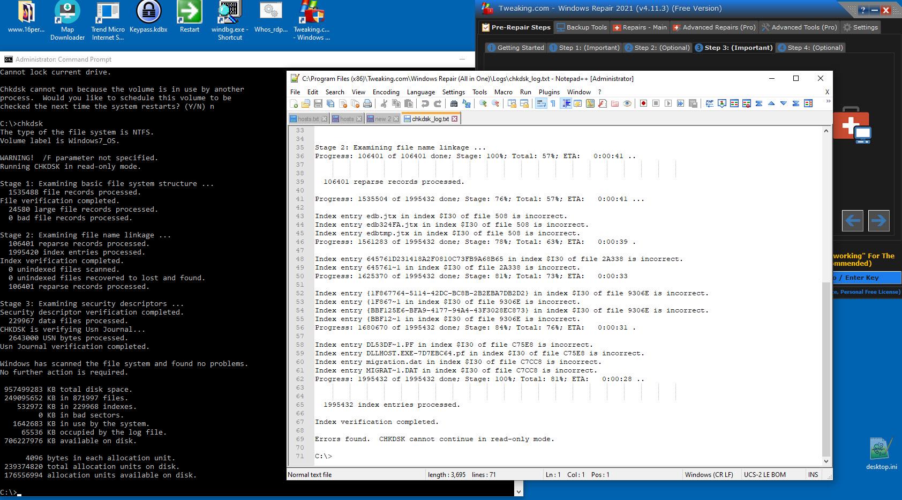Click the Open file folder icon

click(306, 103)
